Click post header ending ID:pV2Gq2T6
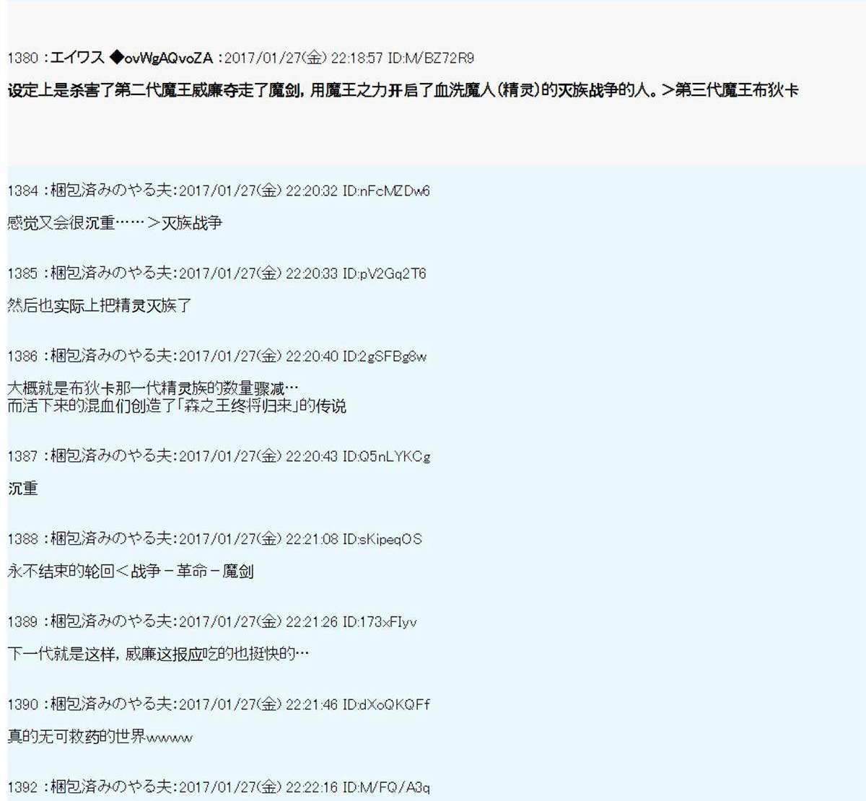The width and height of the screenshot is (866, 801). [216, 273]
